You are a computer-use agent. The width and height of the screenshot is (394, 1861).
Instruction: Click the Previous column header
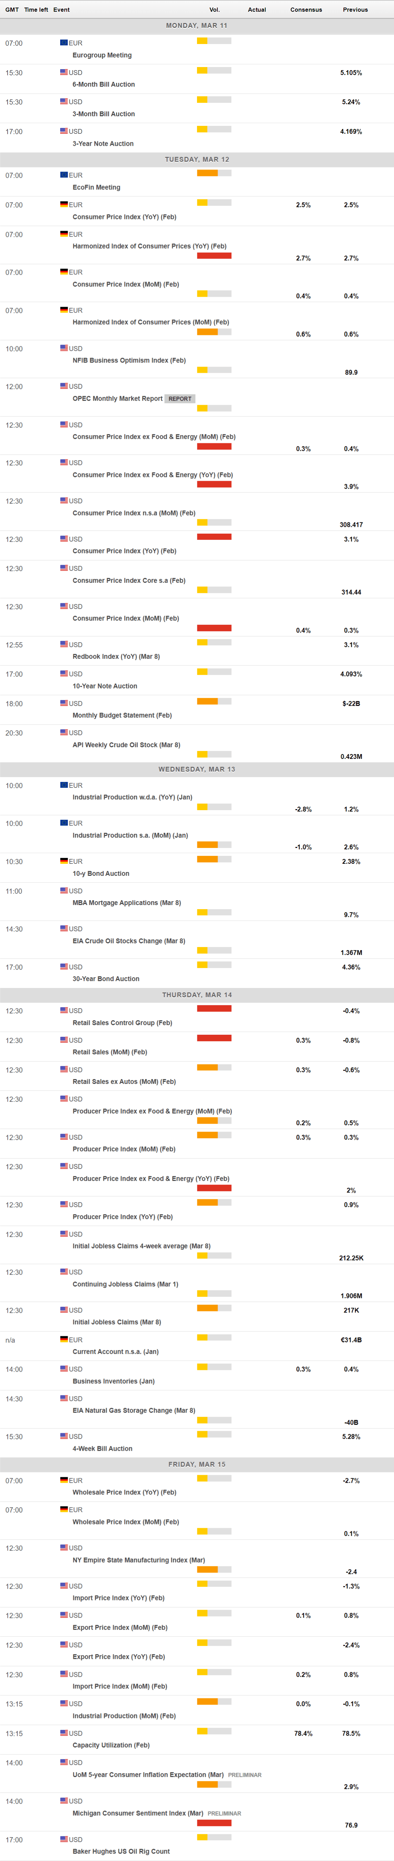355,9
